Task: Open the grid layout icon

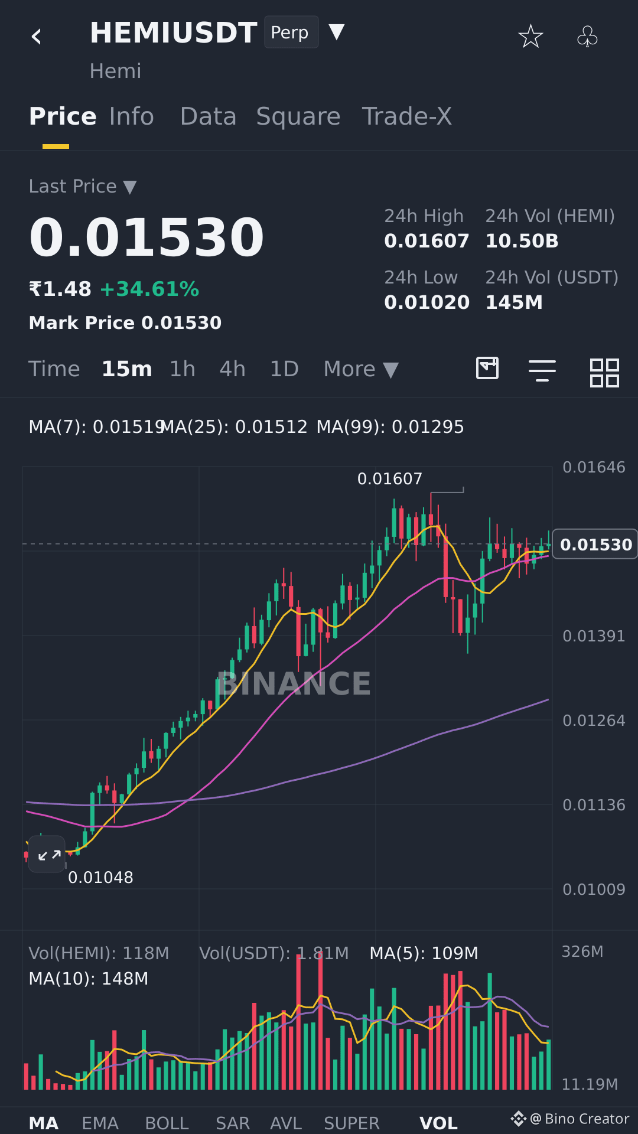Action: click(x=604, y=373)
